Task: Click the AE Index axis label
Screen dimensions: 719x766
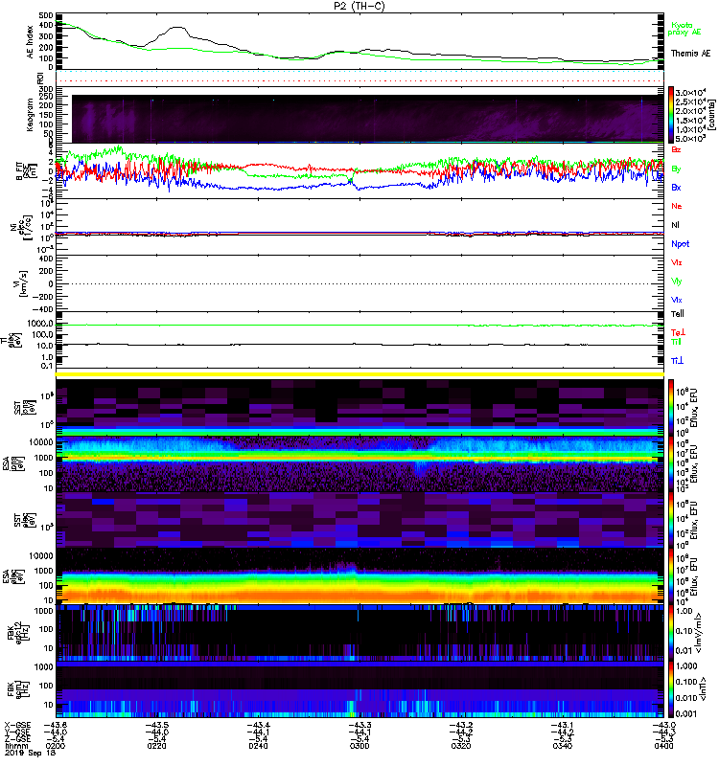Action: [31, 42]
